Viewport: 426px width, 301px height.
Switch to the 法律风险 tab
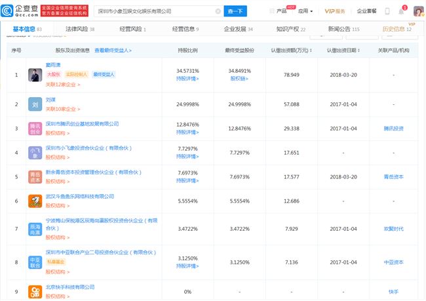point(80,29)
